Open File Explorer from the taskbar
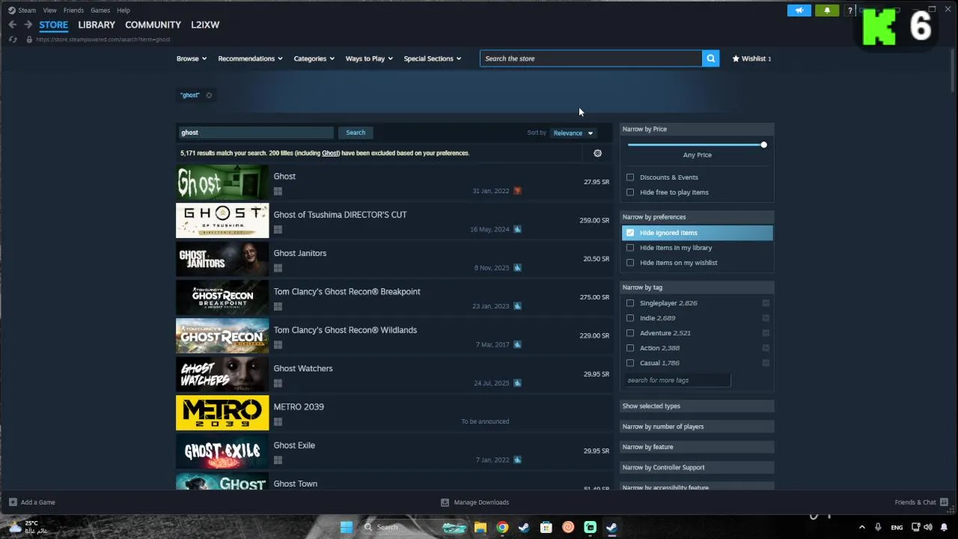Viewport: 958px width, 539px height. pos(480,527)
